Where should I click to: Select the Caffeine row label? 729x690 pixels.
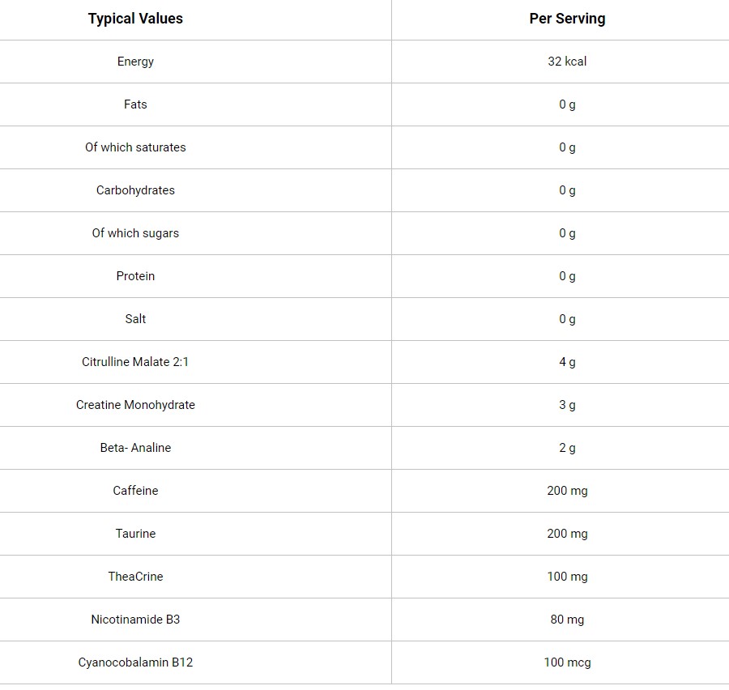[135, 491]
